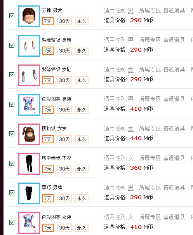Toggle the checkbox for 色彩图案 男装

(x=12, y=104)
